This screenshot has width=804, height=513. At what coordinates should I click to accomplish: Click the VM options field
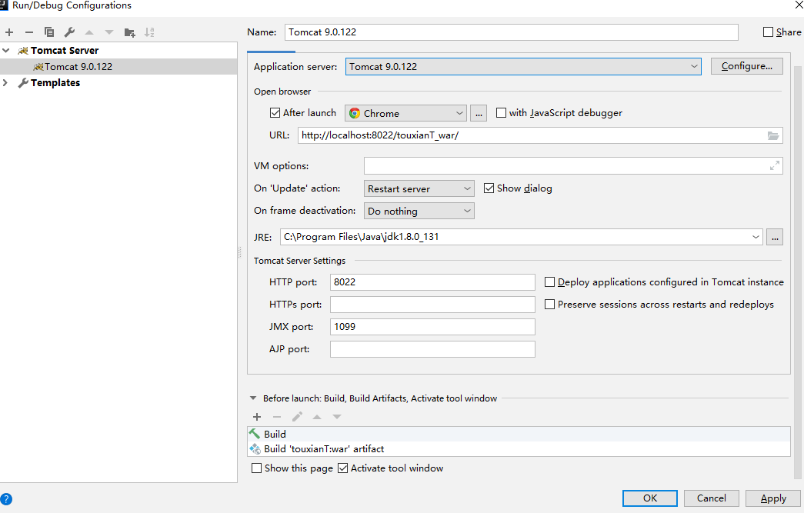pos(573,165)
